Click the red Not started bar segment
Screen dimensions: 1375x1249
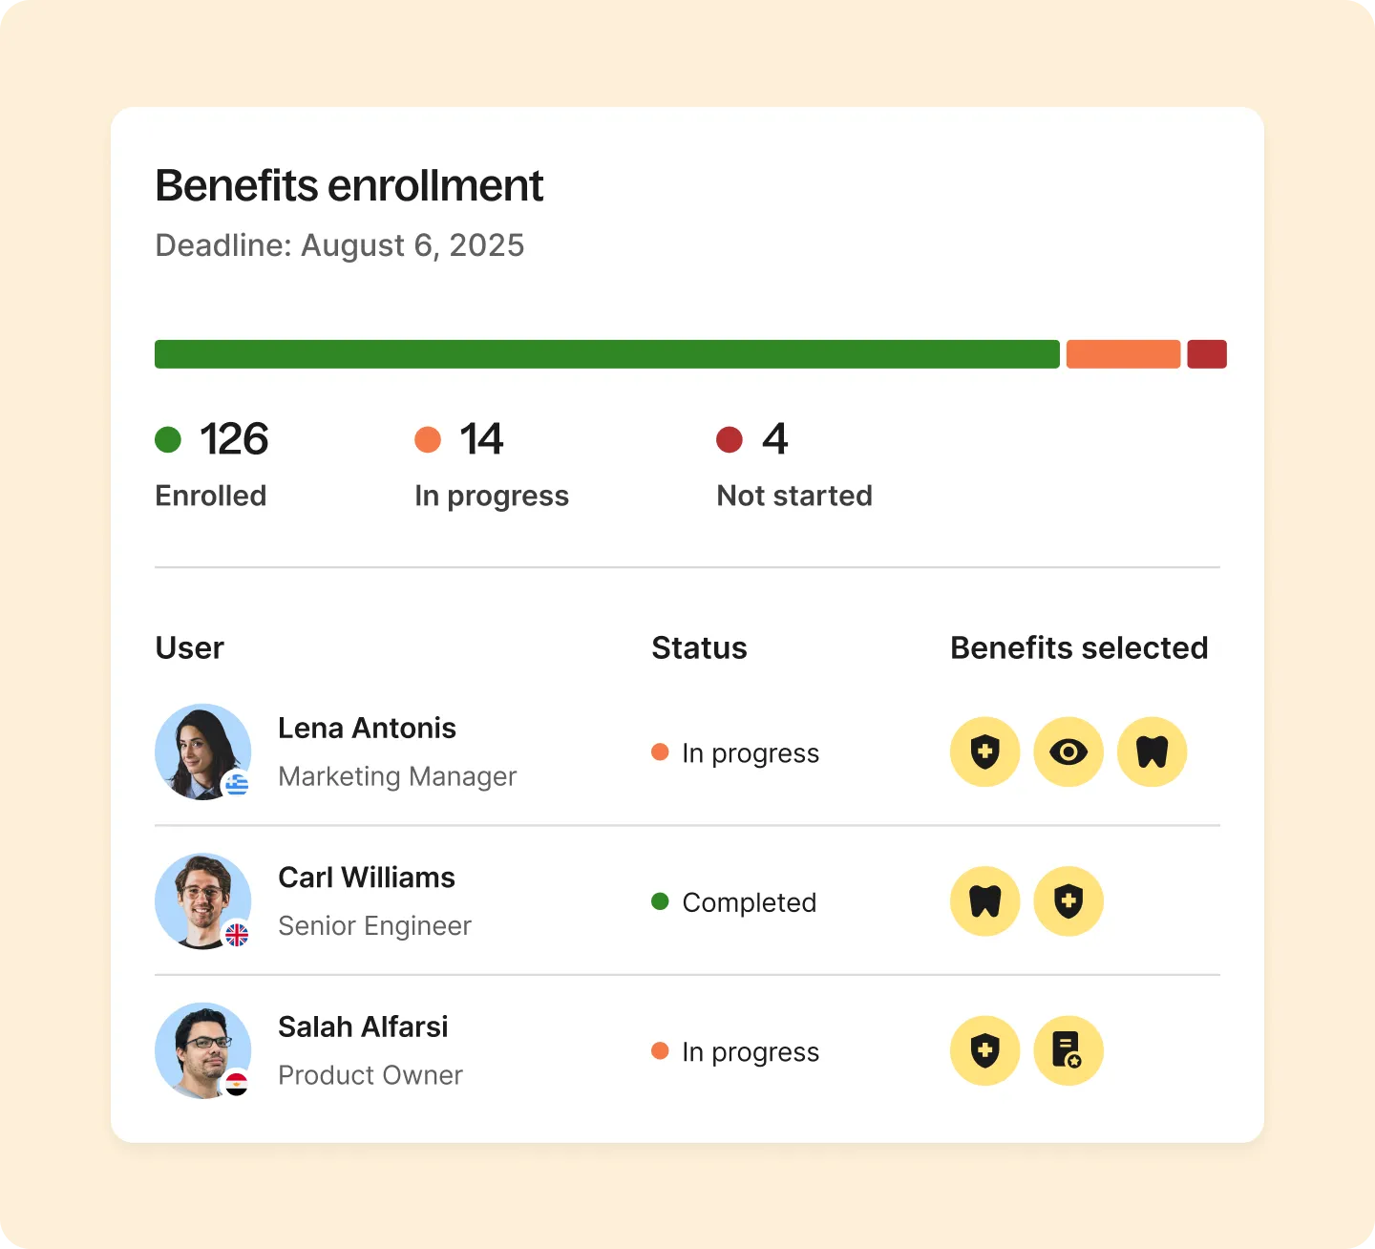click(1207, 354)
